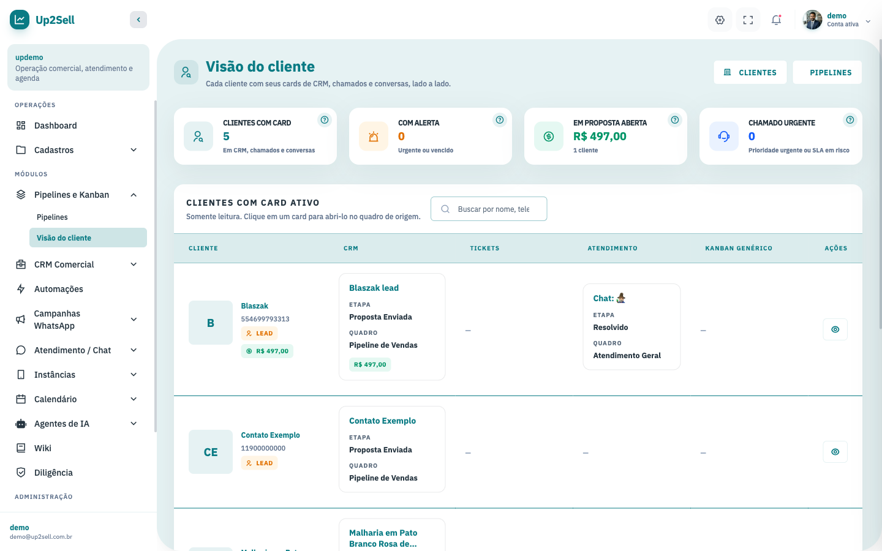Open the demo account dropdown
The image size is (882, 551).
pyautogui.click(x=837, y=20)
